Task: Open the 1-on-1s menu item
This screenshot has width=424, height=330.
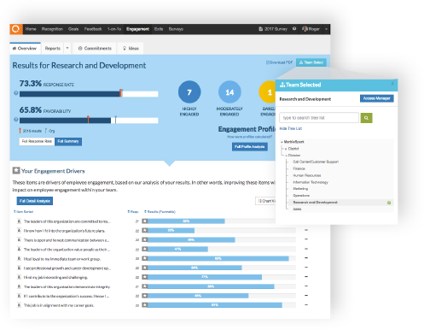Action: [114, 29]
